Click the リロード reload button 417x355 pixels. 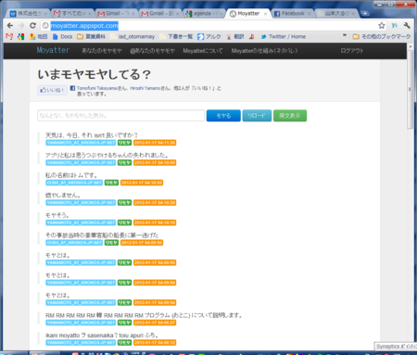coord(257,116)
